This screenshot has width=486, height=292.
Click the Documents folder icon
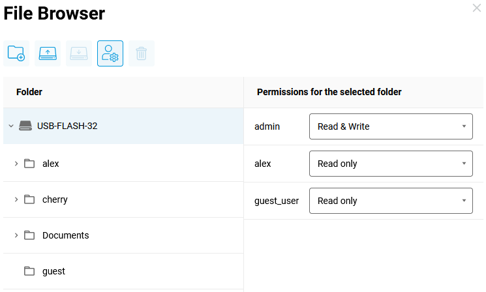point(29,235)
